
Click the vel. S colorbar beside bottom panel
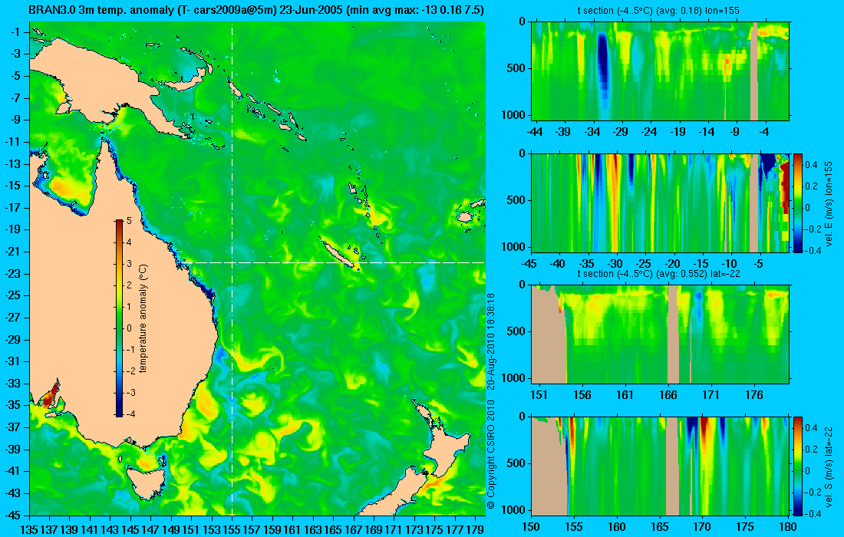[x=798, y=466]
